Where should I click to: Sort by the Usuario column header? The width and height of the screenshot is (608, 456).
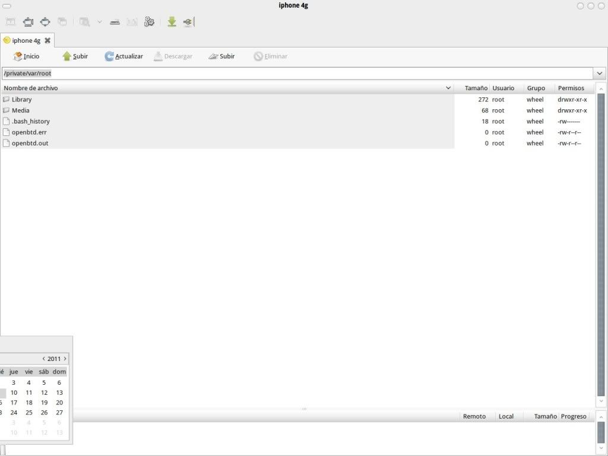pos(507,88)
